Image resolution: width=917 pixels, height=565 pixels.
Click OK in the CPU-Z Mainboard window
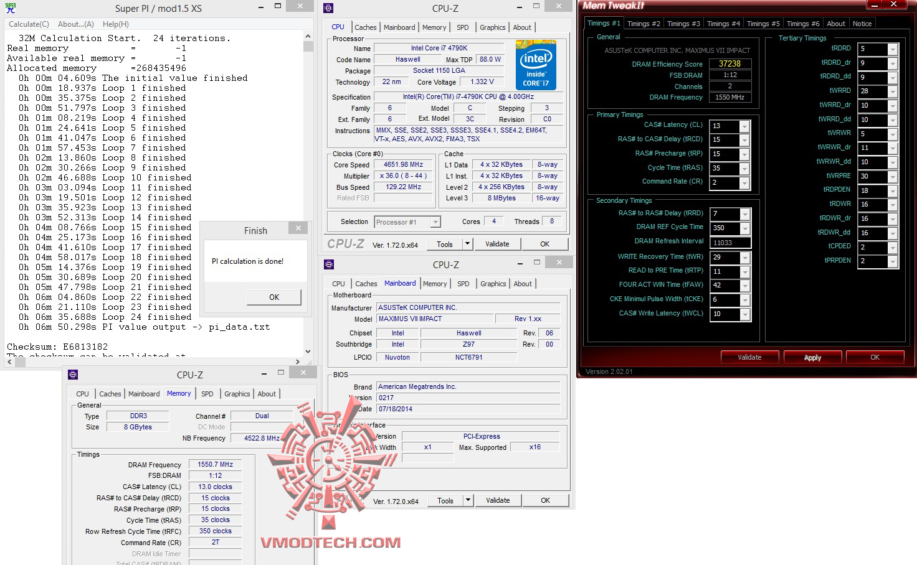tap(545, 500)
